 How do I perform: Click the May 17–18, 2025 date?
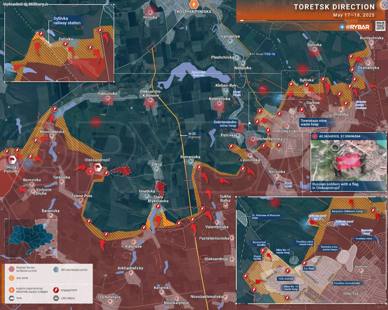[x=354, y=15]
